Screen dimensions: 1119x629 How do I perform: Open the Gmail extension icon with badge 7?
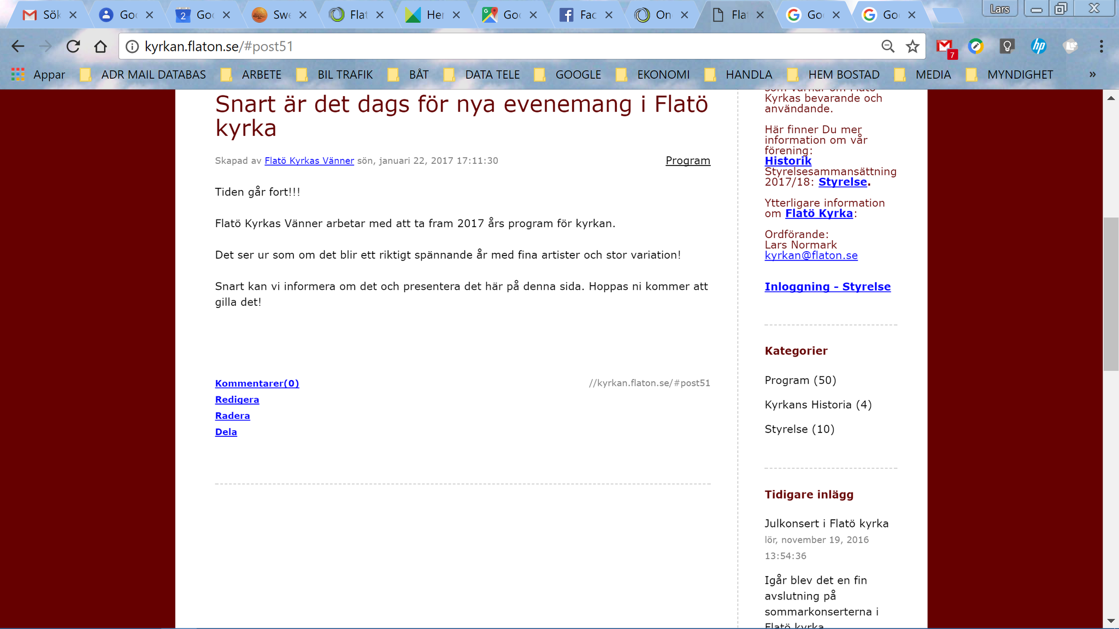946,48
